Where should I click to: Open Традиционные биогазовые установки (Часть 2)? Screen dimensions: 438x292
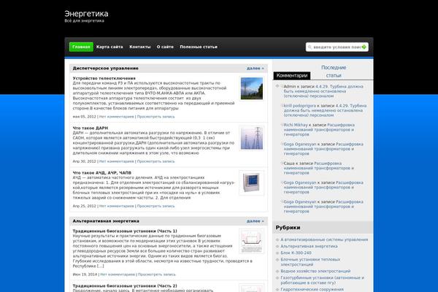[125, 286]
